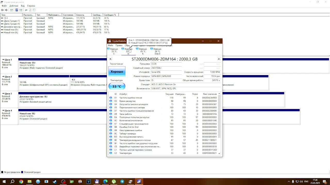Screen dimensions: 330x185
Task: Click the Свободно % column header
Action: pyautogui.click(x=111, y=15)
